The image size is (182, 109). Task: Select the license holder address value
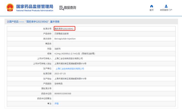70,64
